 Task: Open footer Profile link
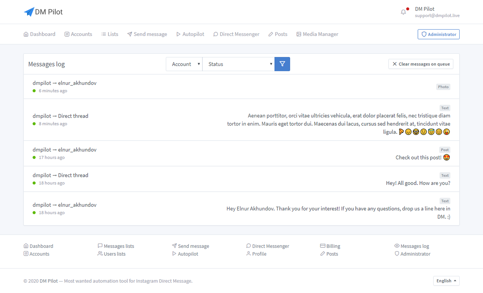[256, 254]
